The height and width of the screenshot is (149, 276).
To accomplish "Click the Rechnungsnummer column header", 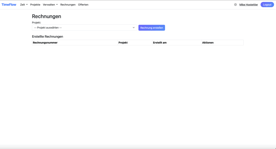I will 45,43.
